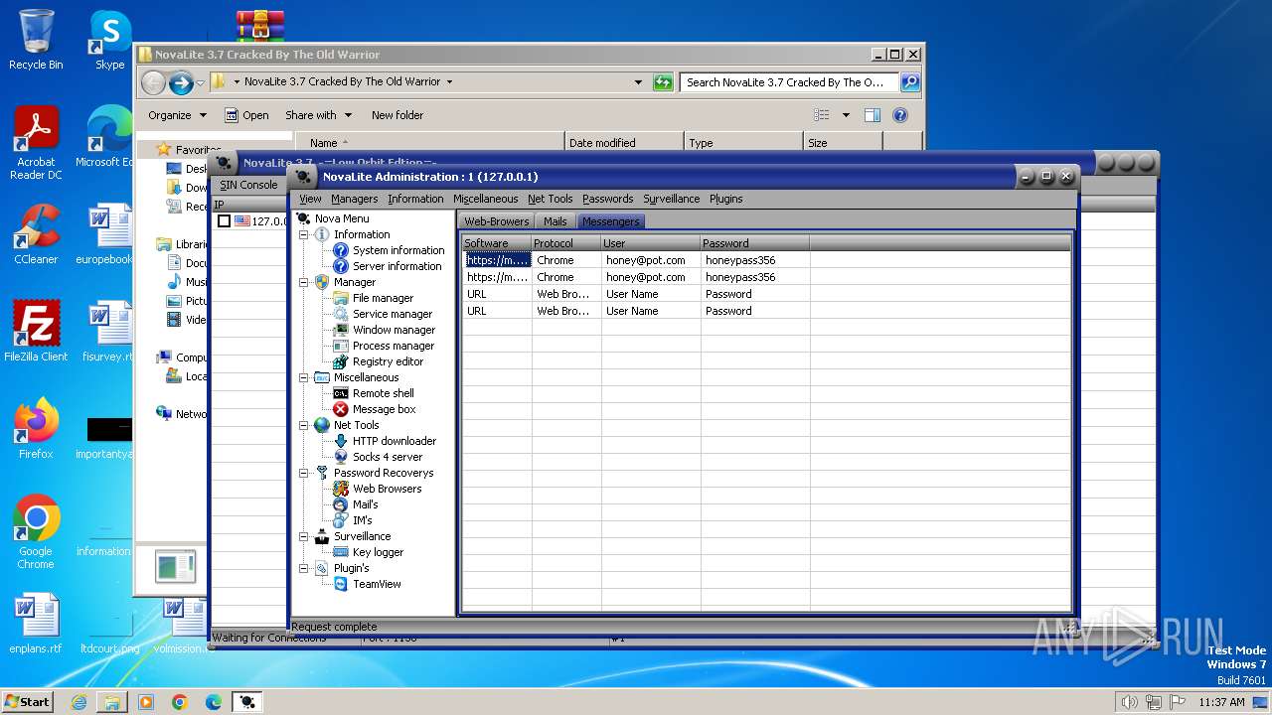Go back in Explorer window
Image resolution: width=1272 pixels, height=715 pixels.
[x=153, y=82]
